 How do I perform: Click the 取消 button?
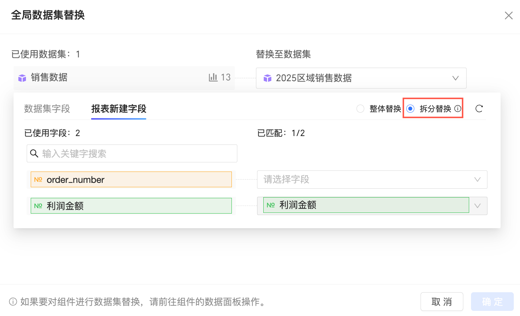coord(442,302)
